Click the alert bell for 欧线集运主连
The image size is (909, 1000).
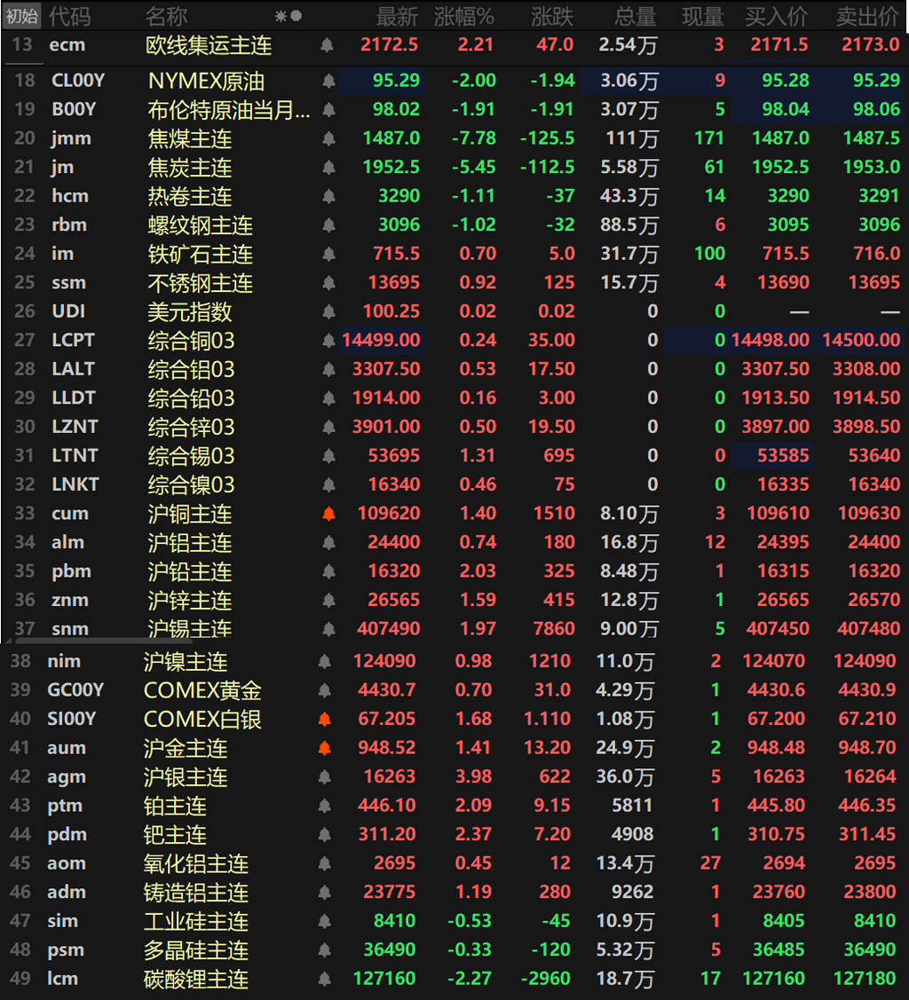tap(327, 45)
